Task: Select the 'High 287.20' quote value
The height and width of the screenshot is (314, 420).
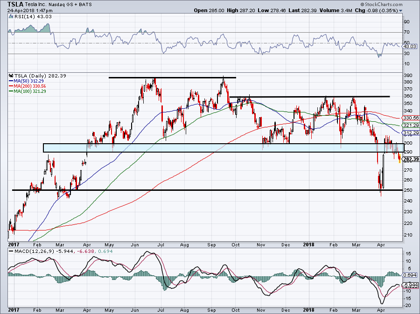Action: click(240, 10)
